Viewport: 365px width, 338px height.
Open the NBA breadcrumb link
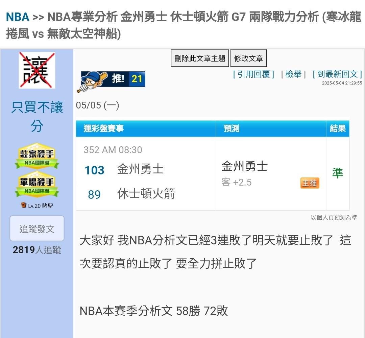pos(18,17)
